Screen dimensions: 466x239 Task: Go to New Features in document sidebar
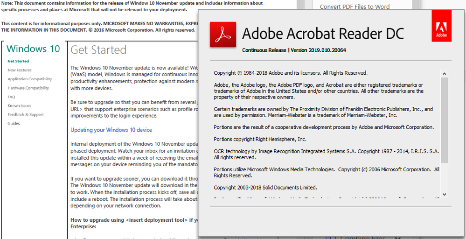tap(20, 70)
